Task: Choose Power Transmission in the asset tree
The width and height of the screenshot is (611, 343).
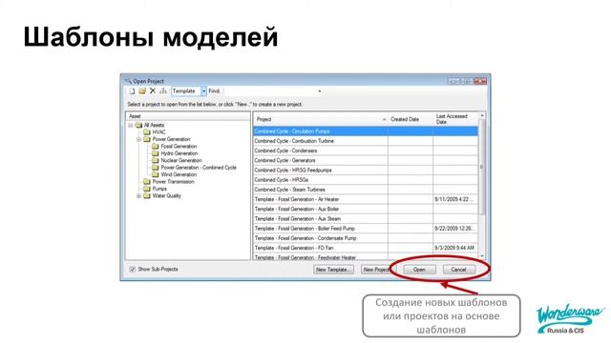Action: click(173, 182)
